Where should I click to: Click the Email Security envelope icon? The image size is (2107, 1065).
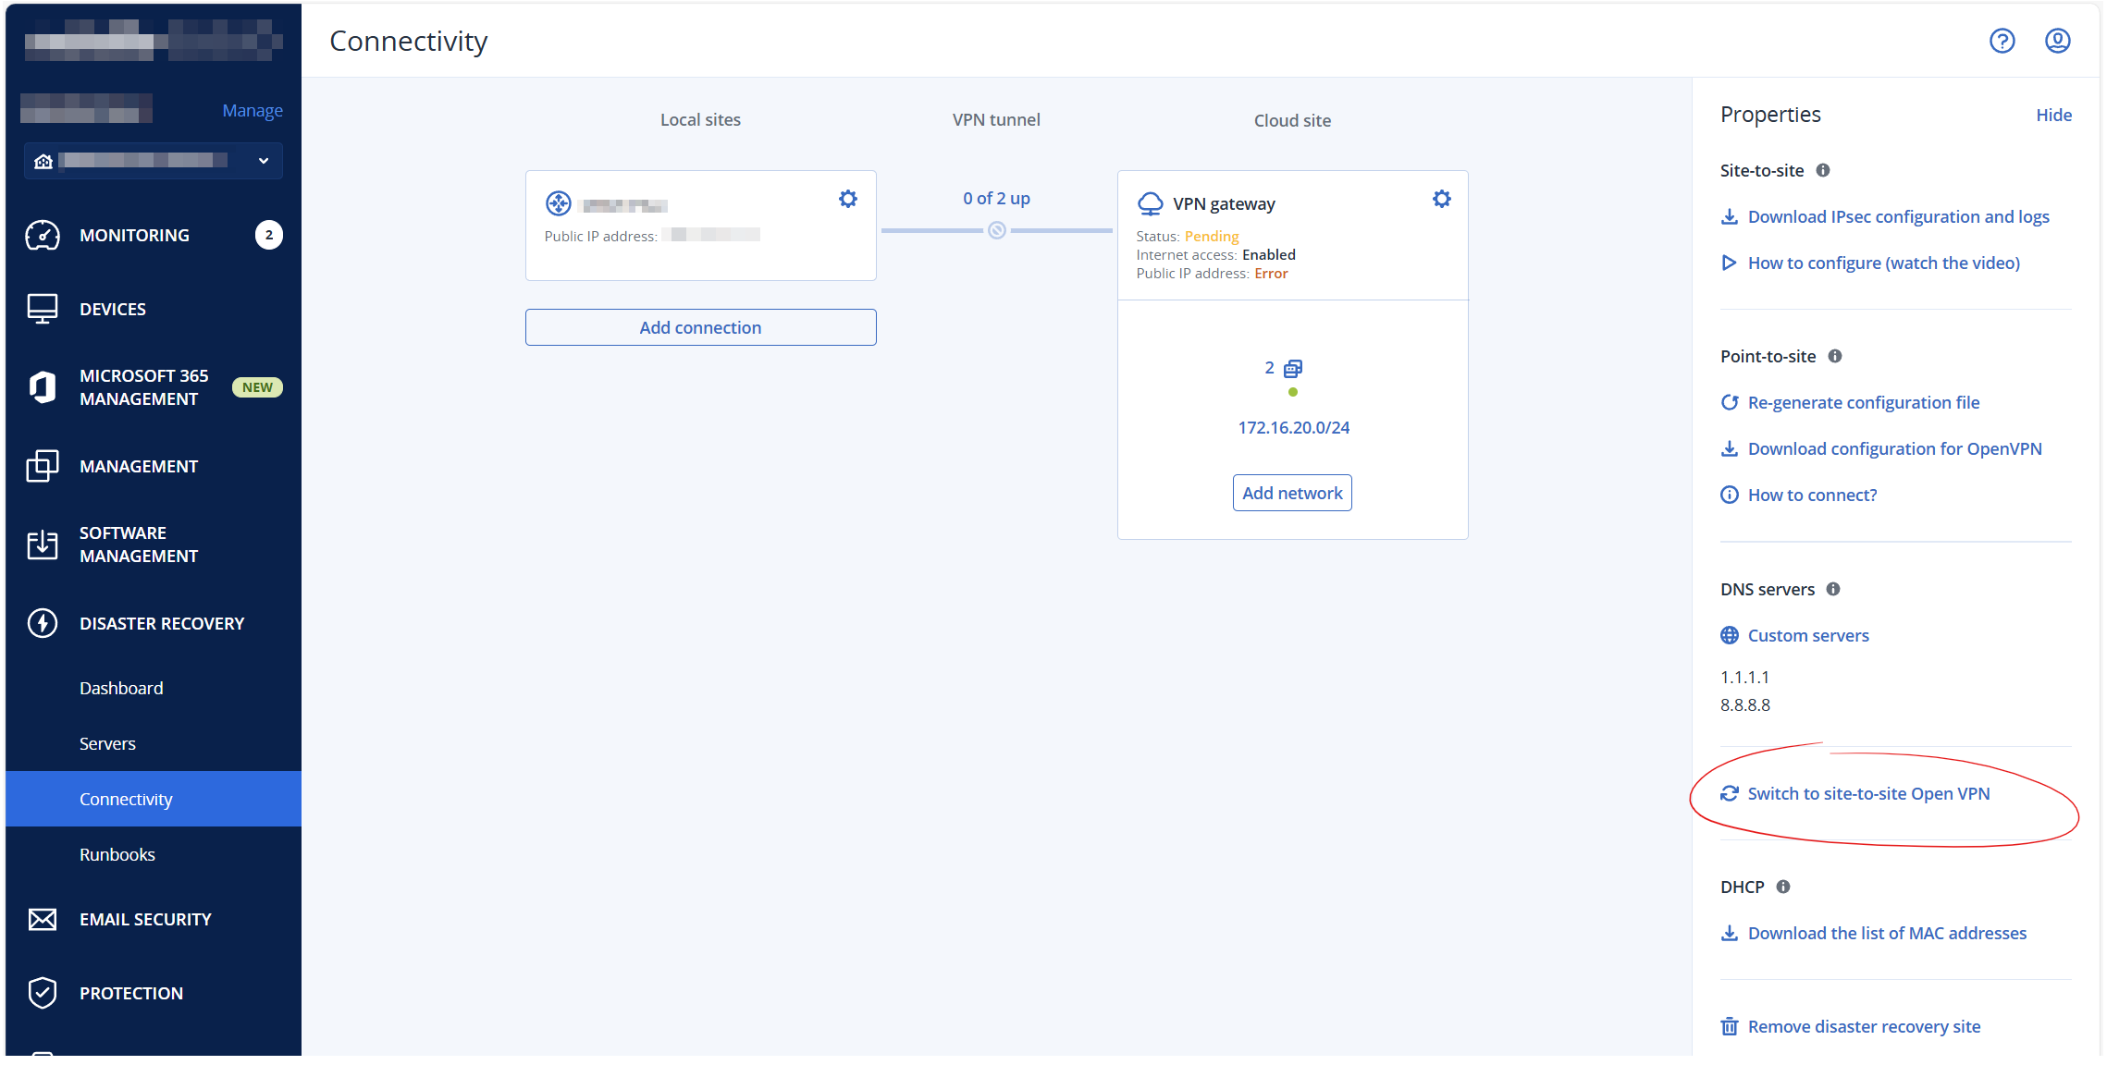pyautogui.click(x=43, y=919)
